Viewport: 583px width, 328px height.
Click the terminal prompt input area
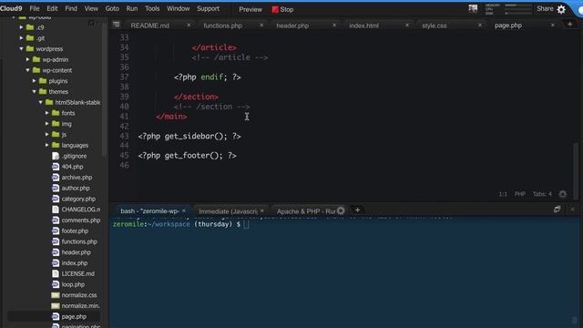pos(246,224)
